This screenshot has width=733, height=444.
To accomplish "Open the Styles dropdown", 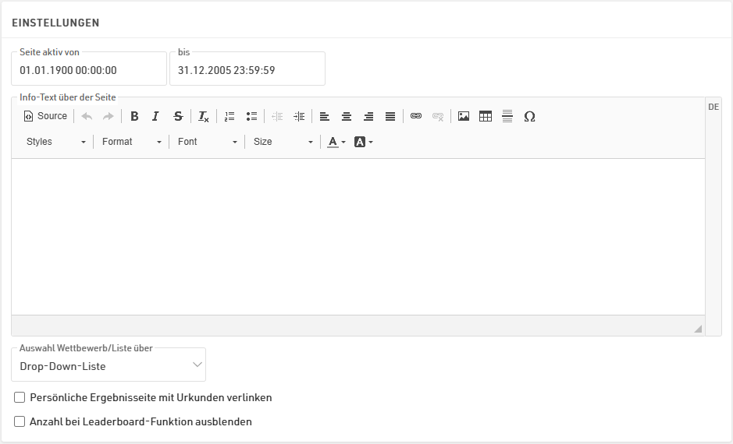I will [x=55, y=142].
